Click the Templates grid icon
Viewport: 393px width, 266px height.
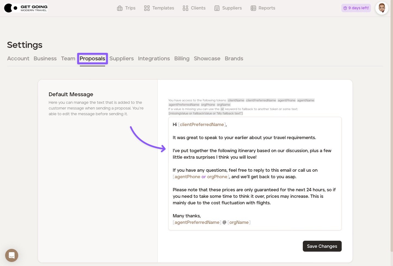[x=147, y=8]
